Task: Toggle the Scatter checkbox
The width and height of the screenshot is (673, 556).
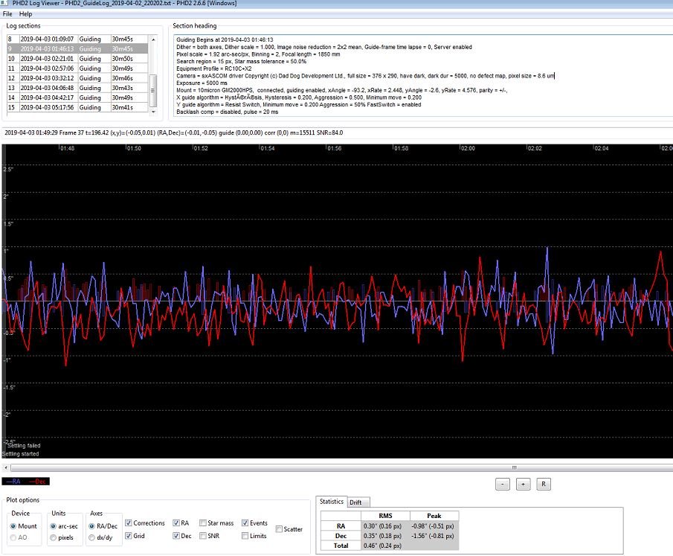Action: tap(279, 529)
